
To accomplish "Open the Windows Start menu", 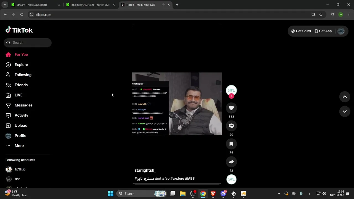I will coord(110,193).
